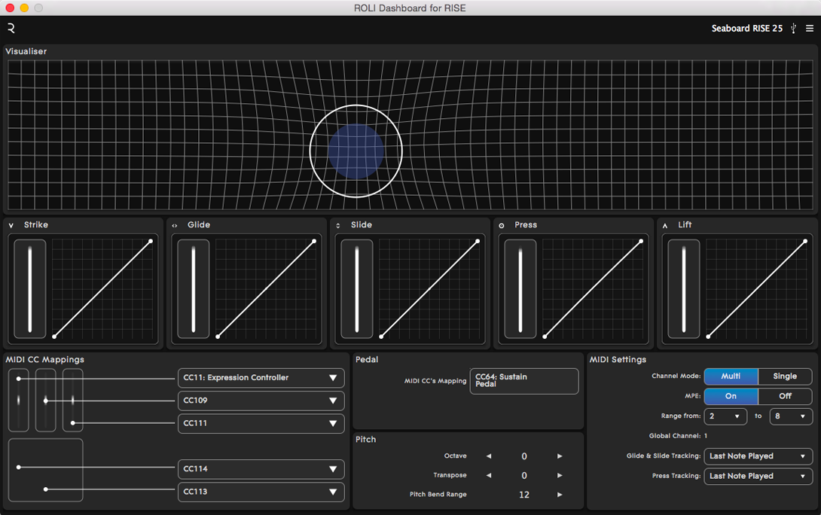
Task: Open Press Tracking dropdown
Action: click(x=758, y=477)
